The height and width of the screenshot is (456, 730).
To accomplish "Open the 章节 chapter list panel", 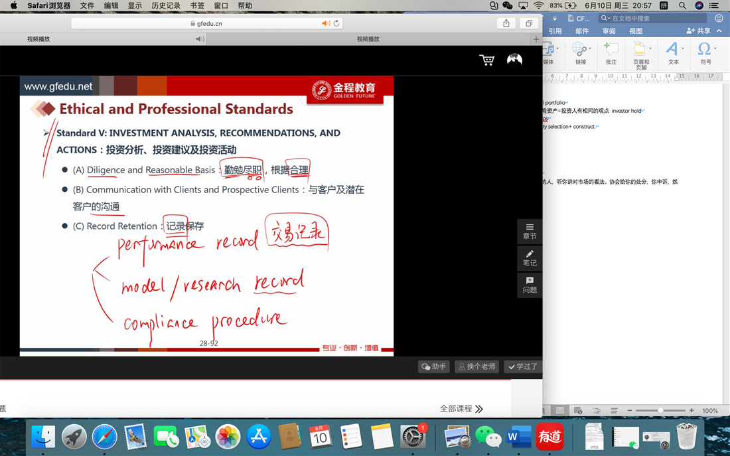I will [530, 231].
